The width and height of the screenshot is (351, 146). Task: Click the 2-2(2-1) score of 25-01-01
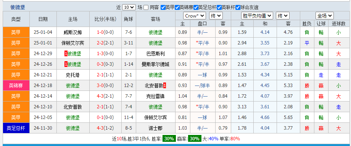(x=105, y=43)
